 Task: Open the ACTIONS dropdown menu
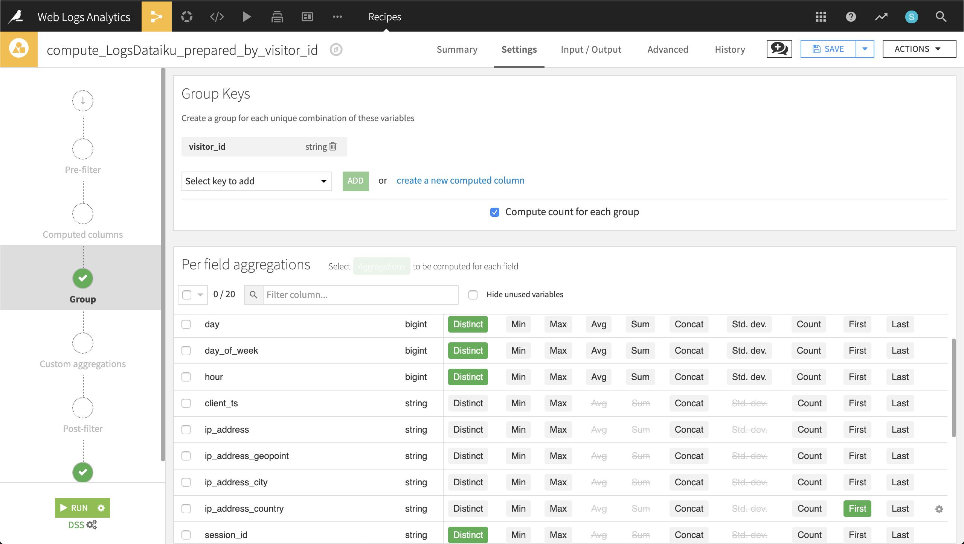[x=919, y=49]
